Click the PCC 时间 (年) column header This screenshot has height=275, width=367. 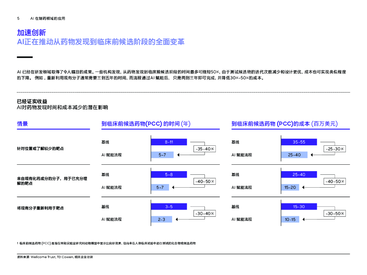coord(146,124)
